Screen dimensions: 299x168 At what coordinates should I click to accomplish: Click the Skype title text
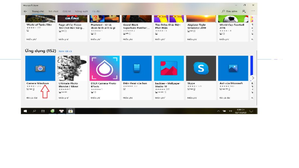(x=191, y=83)
